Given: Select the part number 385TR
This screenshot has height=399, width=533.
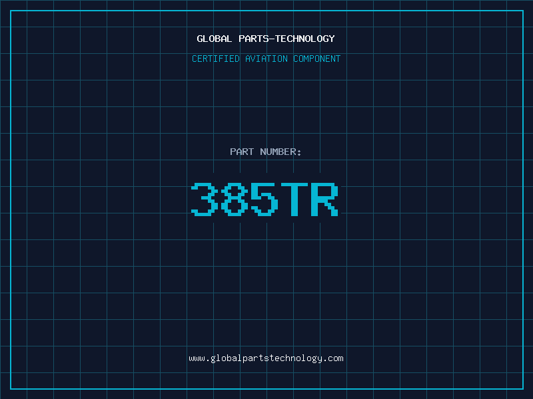Looking at the screenshot, I should [265, 199].
